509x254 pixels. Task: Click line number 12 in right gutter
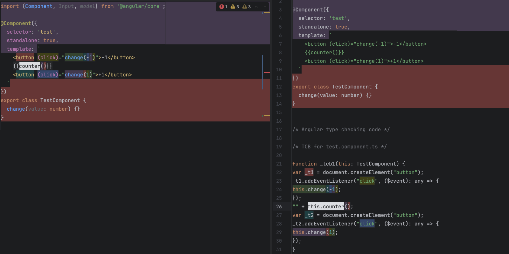pyautogui.click(x=279, y=87)
